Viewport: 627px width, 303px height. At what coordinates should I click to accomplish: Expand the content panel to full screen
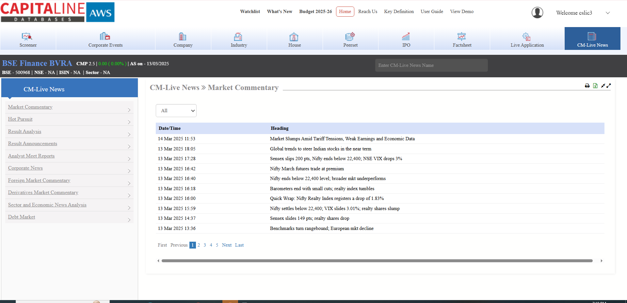coord(609,86)
